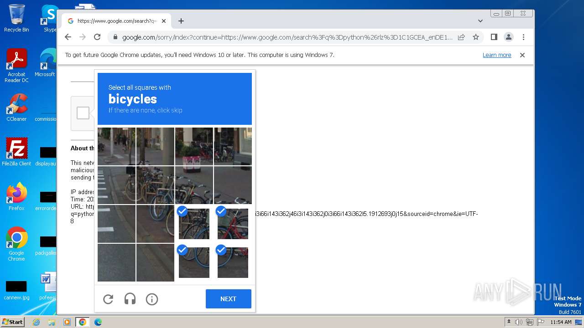Open Learn more link in update notice
584x328 pixels.
tap(497, 55)
